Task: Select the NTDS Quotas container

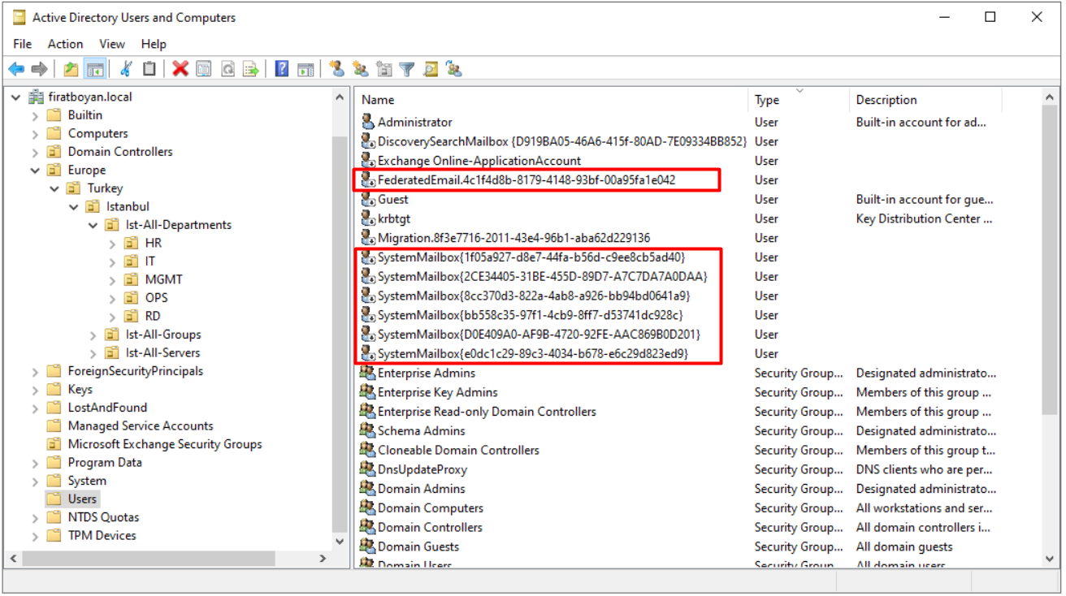Action: pos(103,517)
